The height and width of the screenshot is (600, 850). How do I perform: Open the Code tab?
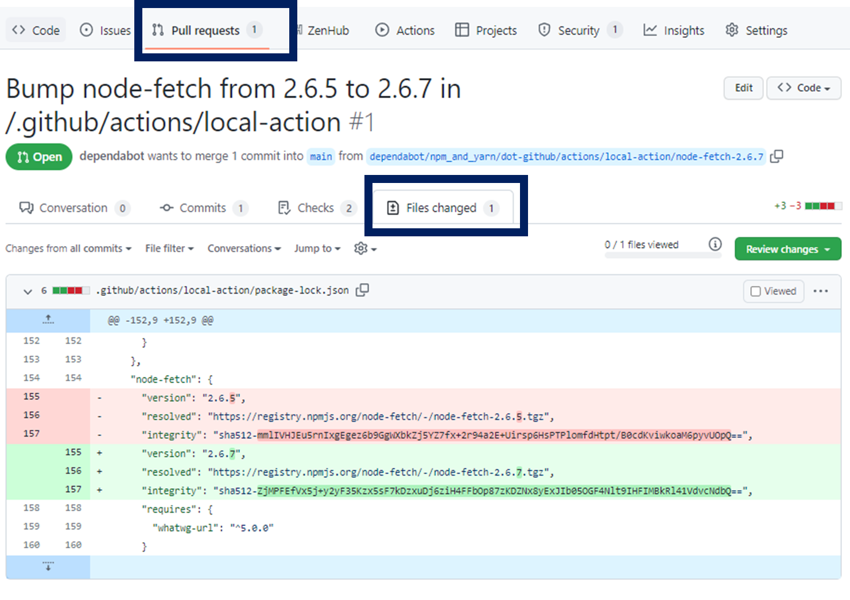click(36, 30)
